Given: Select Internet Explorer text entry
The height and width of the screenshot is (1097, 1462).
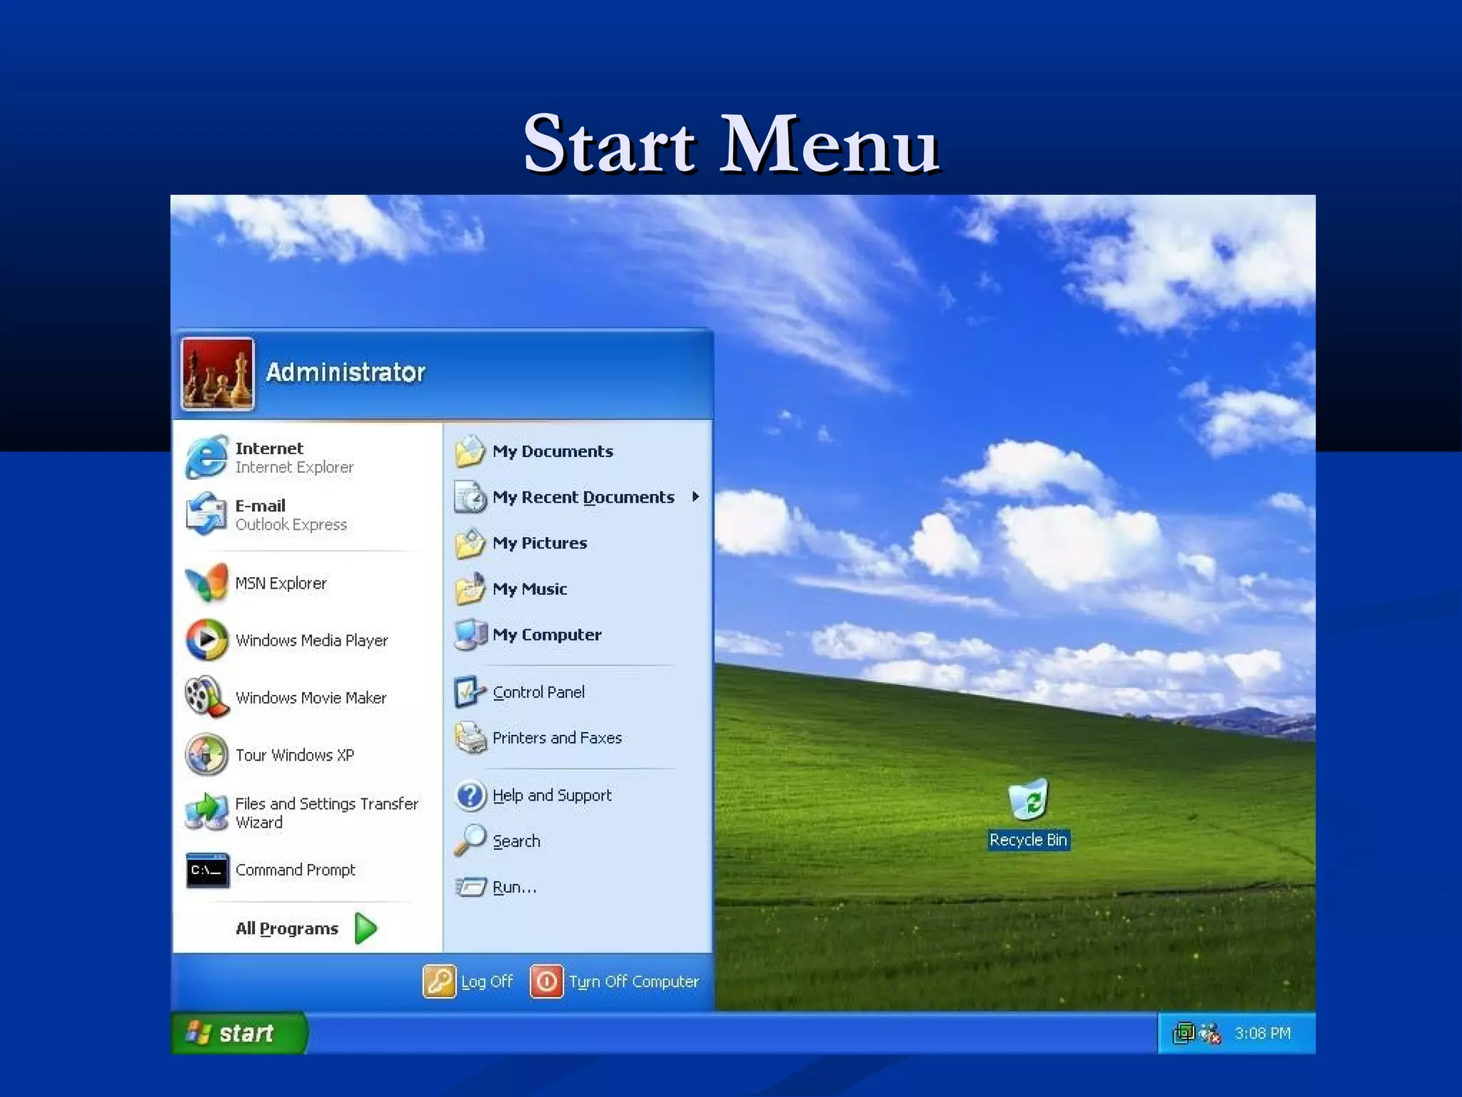Looking at the screenshot, I should click(294, 467).
